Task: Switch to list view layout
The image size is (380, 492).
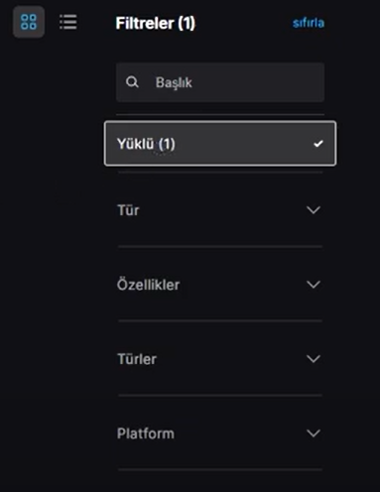Action: pos(68,22)
